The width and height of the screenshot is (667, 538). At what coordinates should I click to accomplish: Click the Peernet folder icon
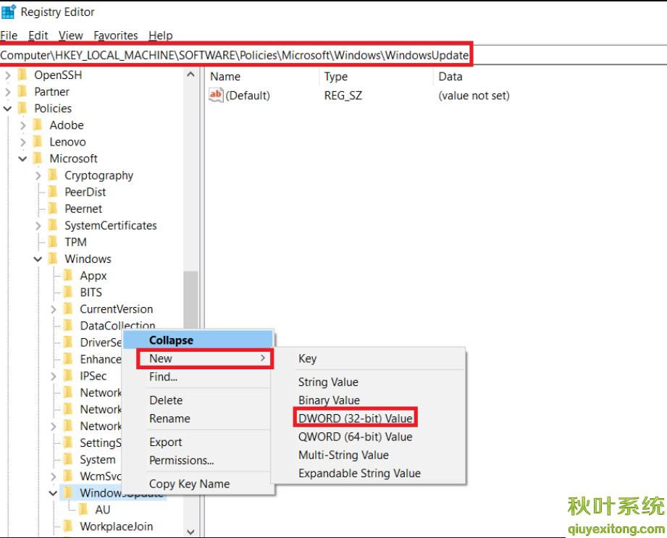point(53,209)
